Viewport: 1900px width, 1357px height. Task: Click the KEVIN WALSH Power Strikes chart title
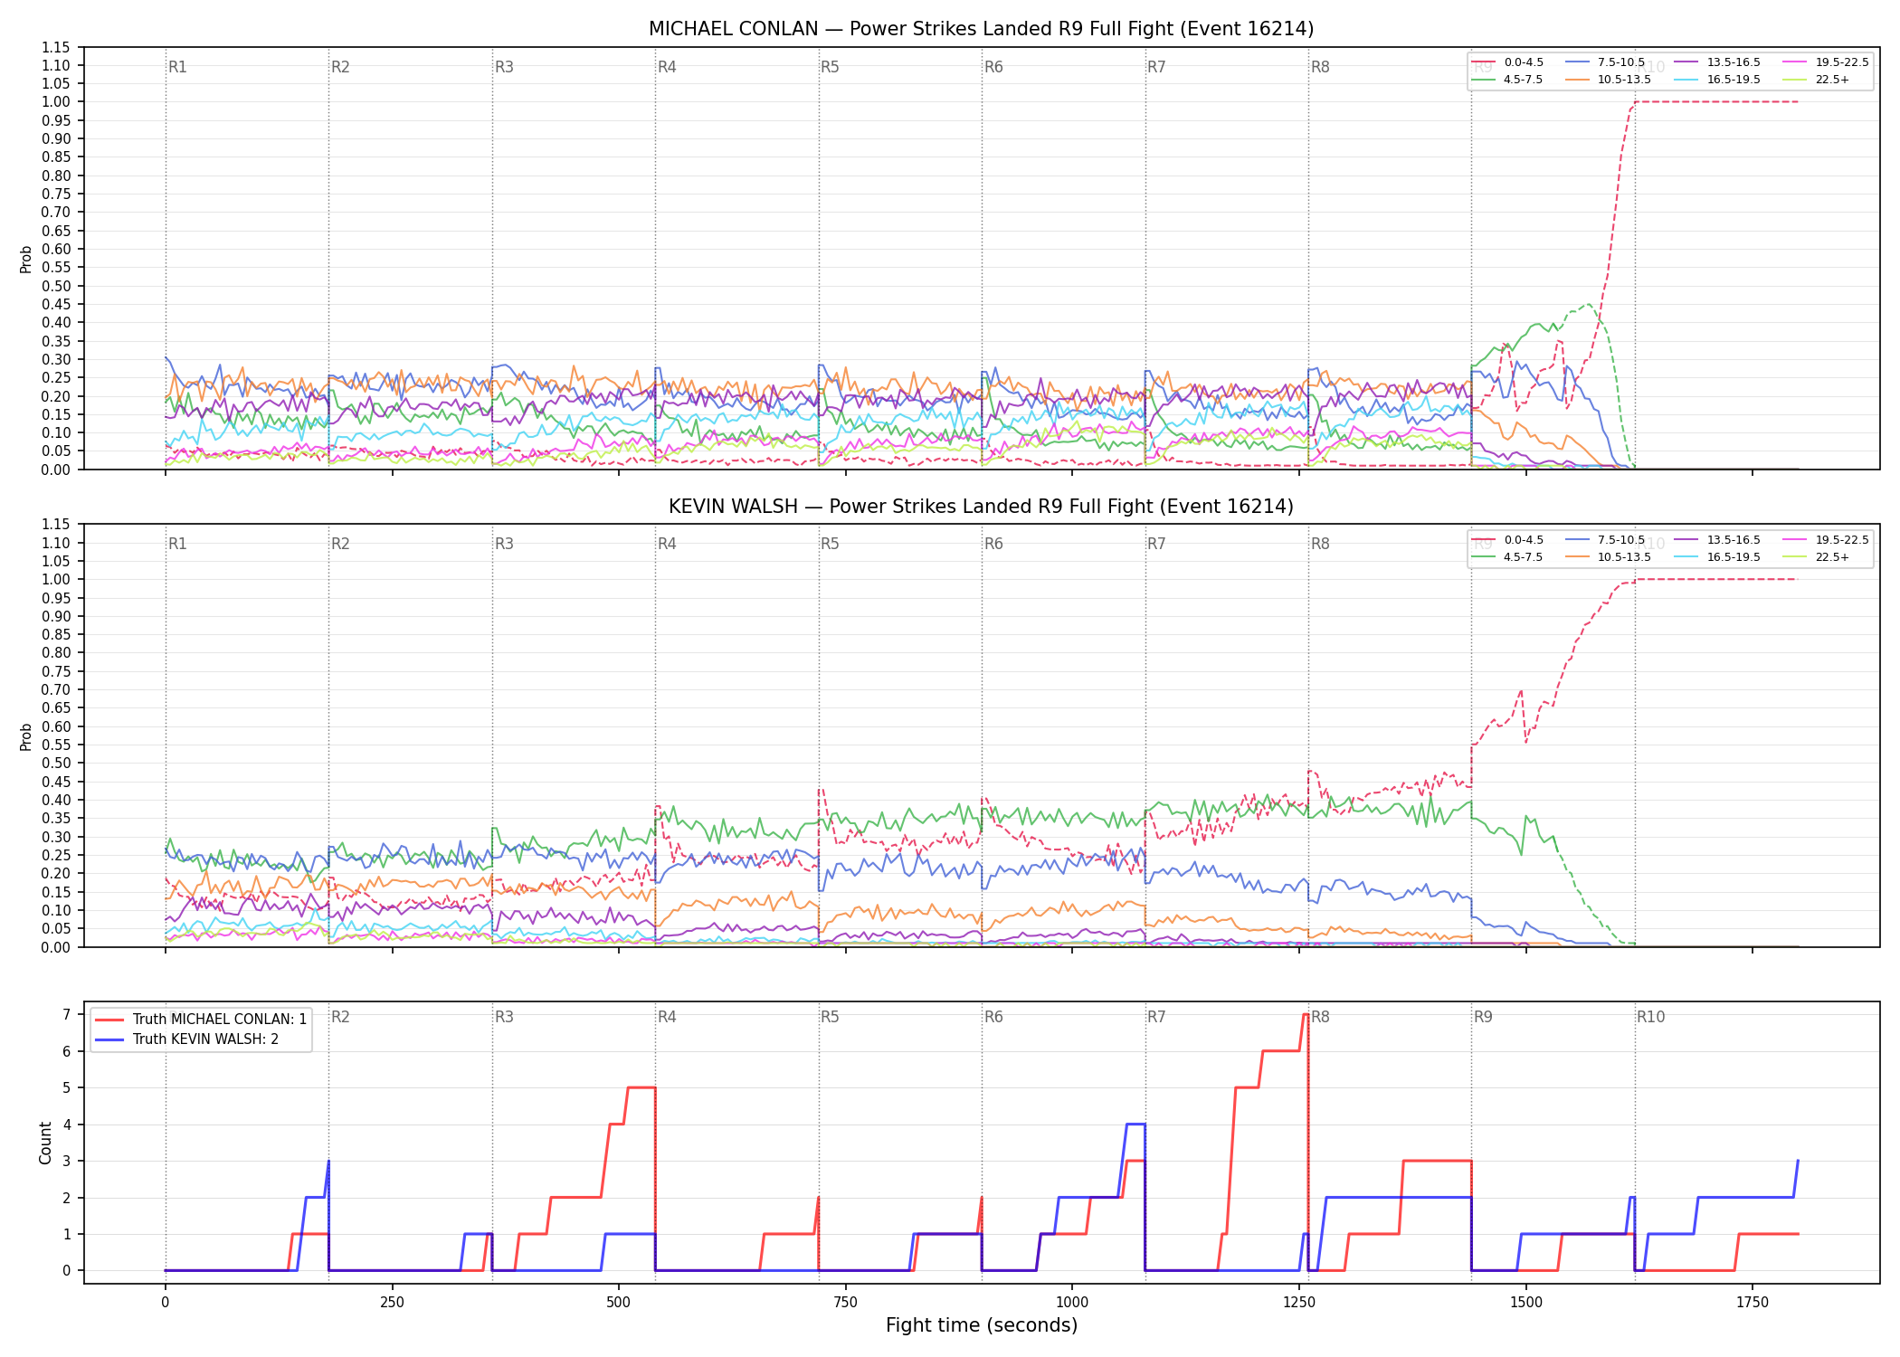(981, 507)
